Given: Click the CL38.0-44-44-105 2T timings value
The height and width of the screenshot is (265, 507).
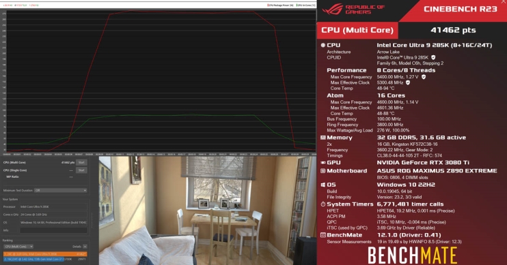Looking at the screenshot, I should coord(409,156).
